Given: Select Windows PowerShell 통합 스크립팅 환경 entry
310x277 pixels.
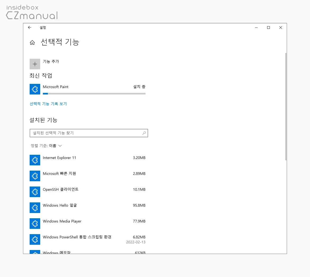Looking at the screenshot, I should coord(77,237).
